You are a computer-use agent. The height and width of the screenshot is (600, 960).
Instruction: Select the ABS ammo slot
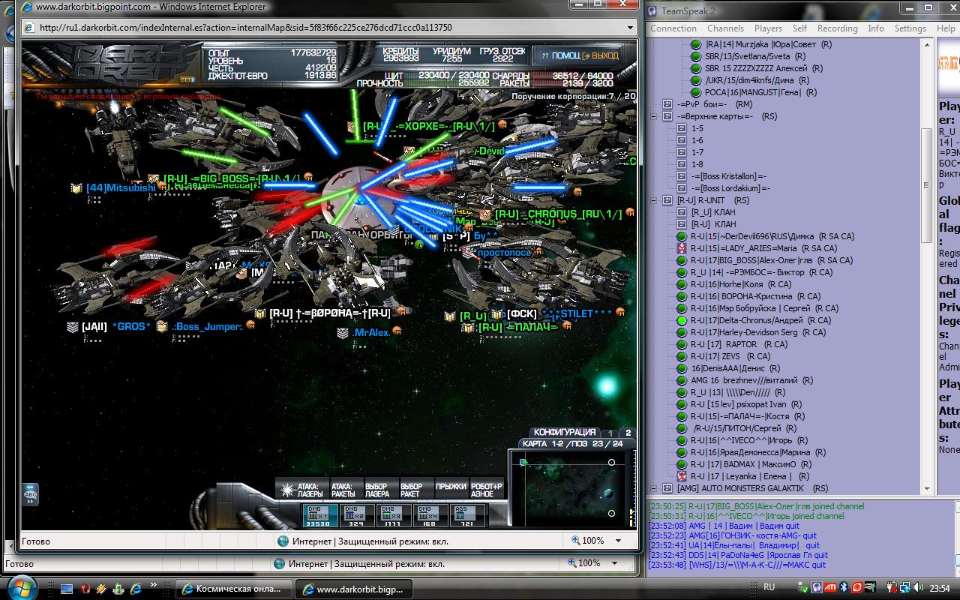point(466,515)
